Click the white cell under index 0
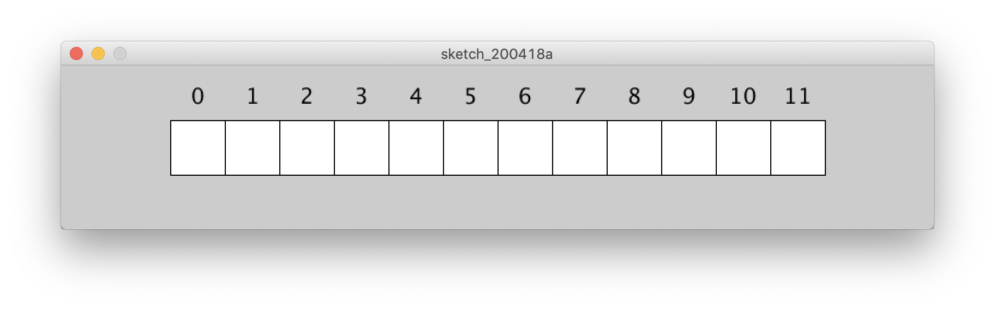The height and width of the screenshot is (310, 995). point(198,148)
